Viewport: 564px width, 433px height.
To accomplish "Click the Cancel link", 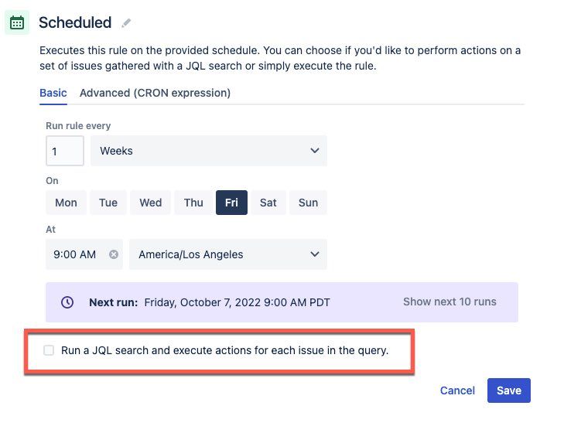I will pyautogui.click(x=457, y=390).
